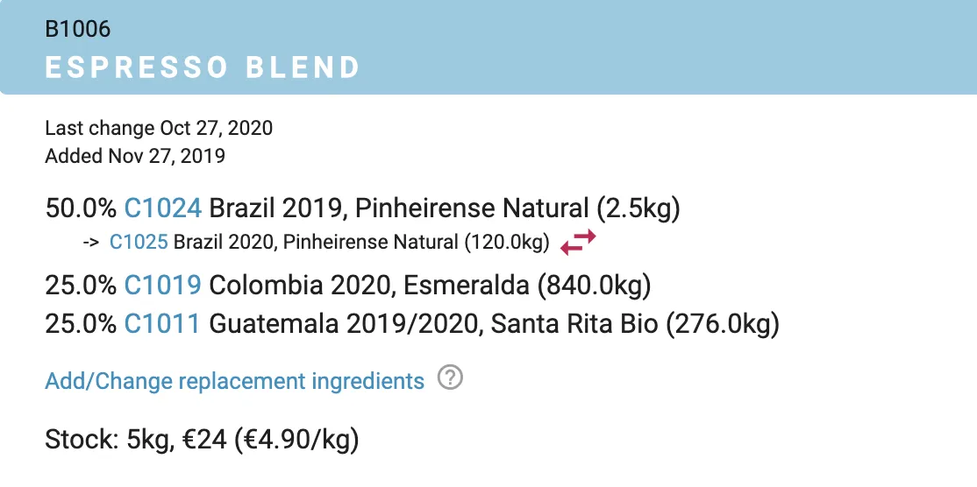Click the red swap replacement arrows icon
The image size is (977, 487).
pos(578,242)
